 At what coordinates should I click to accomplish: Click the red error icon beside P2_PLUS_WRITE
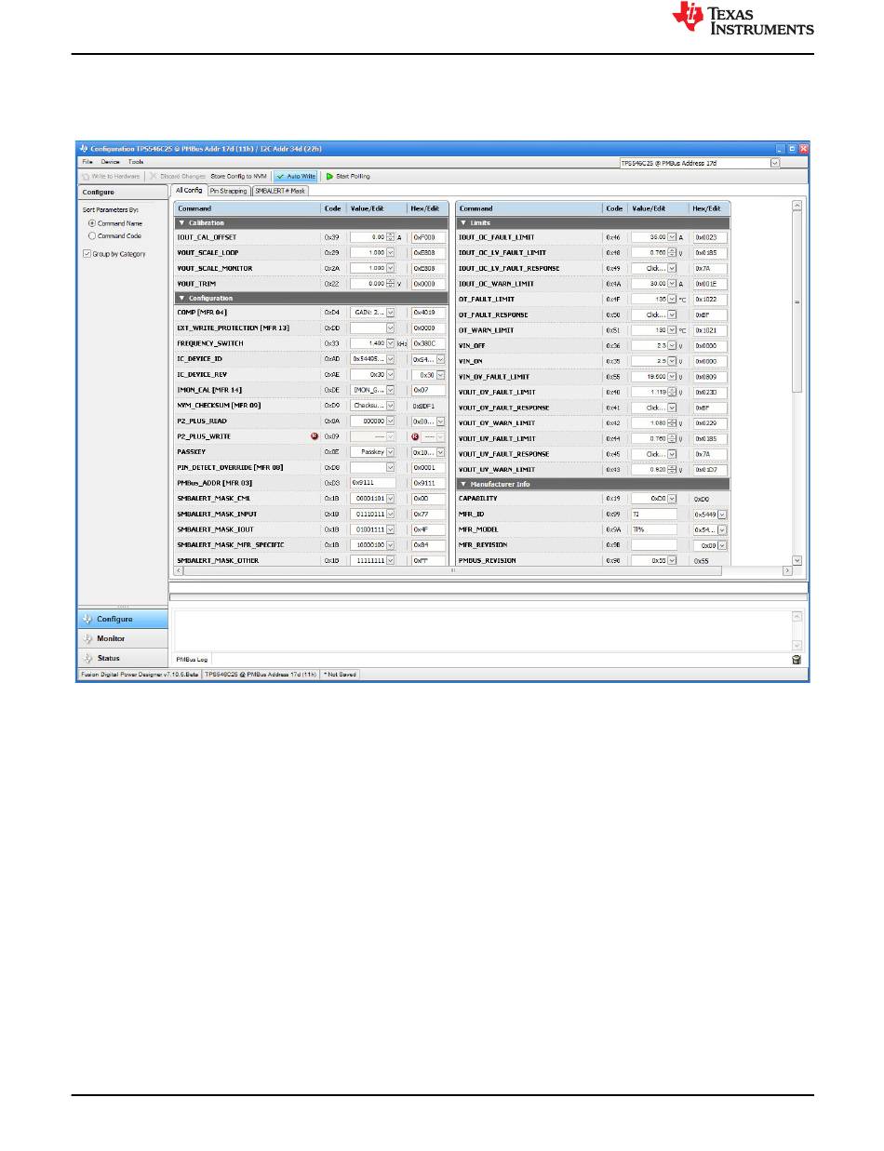coord(315,436)
